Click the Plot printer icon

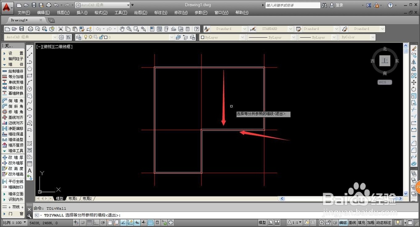click(x=31, y=29)
